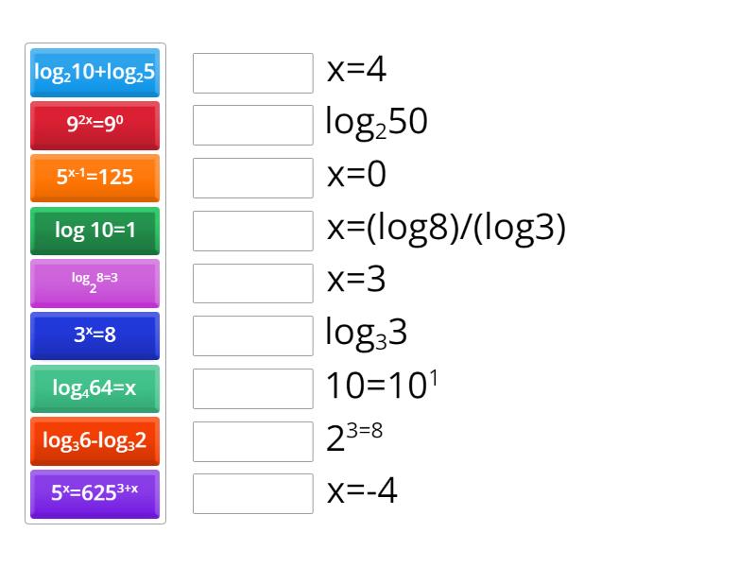Click the purple 5ˣ=625³⁺ˣ tile
Image resolution: width=756 pixels, height=567 pixels.
94,493
